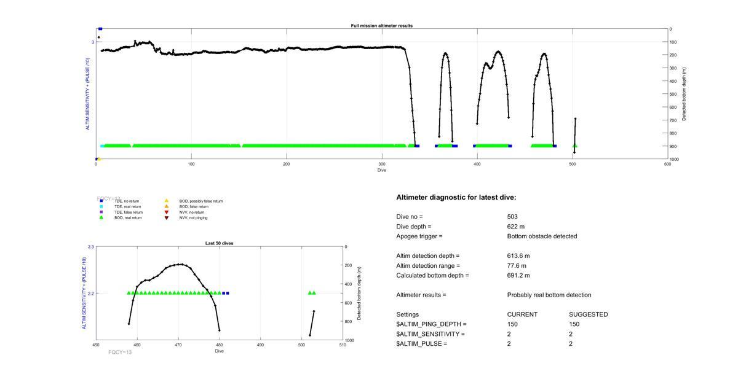The image size is (738, 382).
Task: Click x-axis tick 470 on the last 50 dives plot
Action: pos(178,345)
